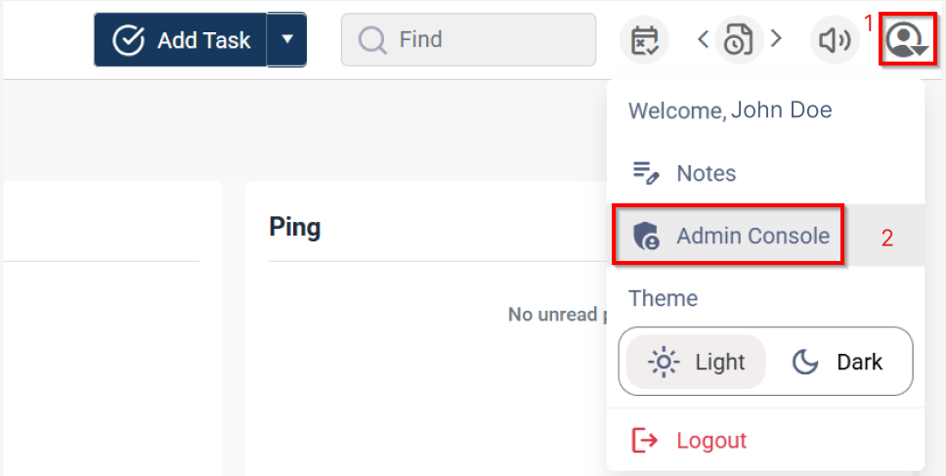
Task: Open the calendar checklist icon
Action: point(644,40)
